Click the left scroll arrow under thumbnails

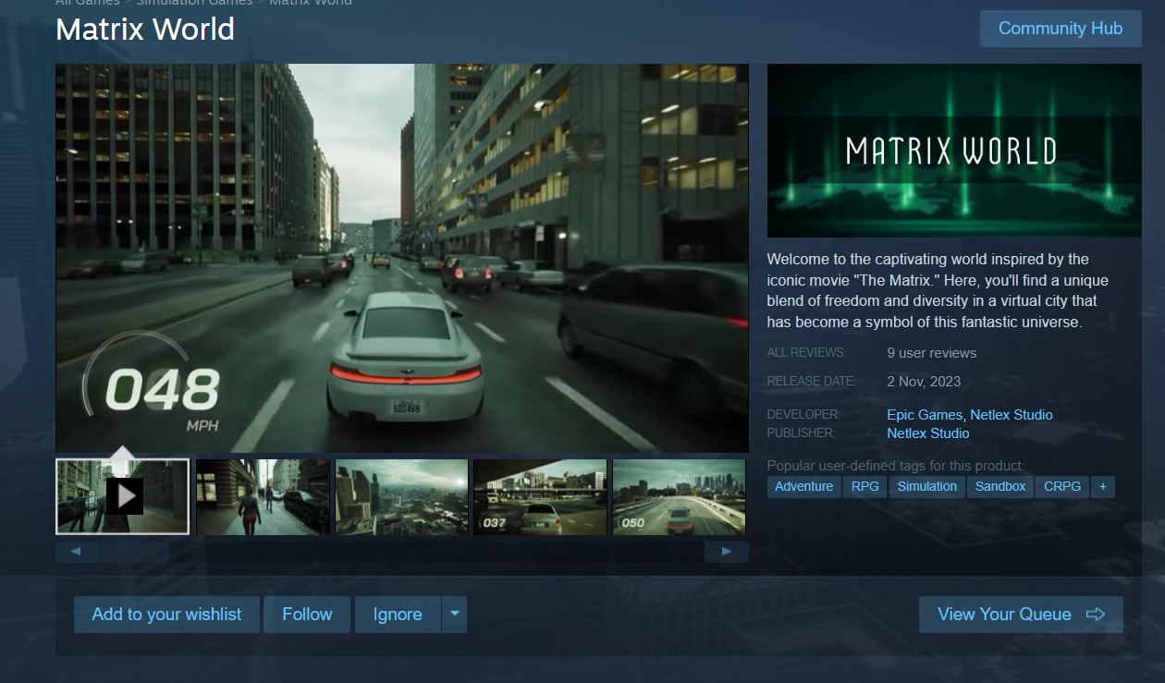(x=78, y=552)
